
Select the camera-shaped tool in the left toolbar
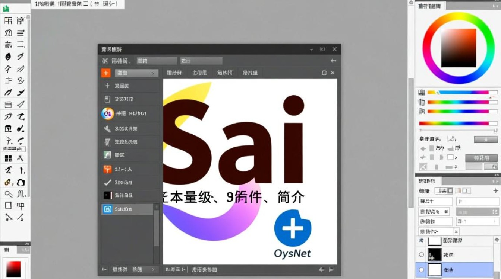coord(21,182)
